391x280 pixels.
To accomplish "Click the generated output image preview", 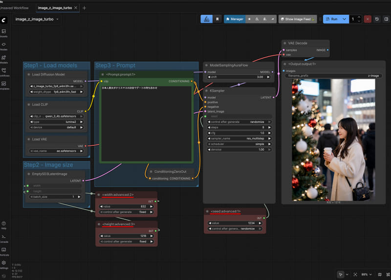I will click(333, 140).
